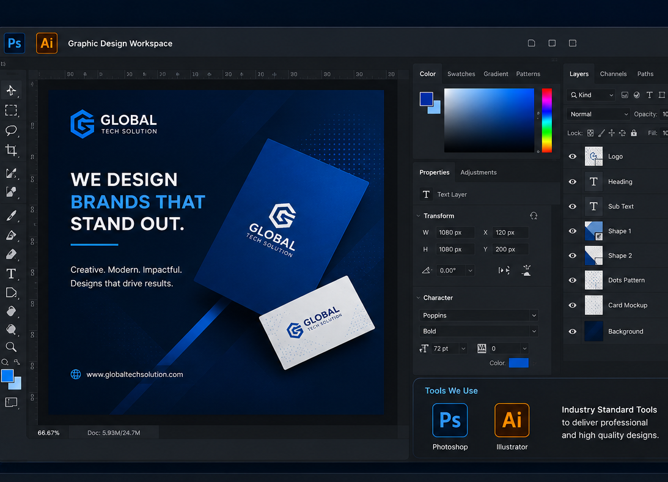
Task: Click the quick mask icon at toolbar bottom
Action: [11, 402]
